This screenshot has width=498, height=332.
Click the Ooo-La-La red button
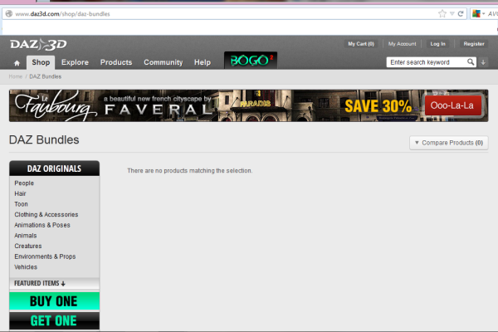(x=452, y=105)
